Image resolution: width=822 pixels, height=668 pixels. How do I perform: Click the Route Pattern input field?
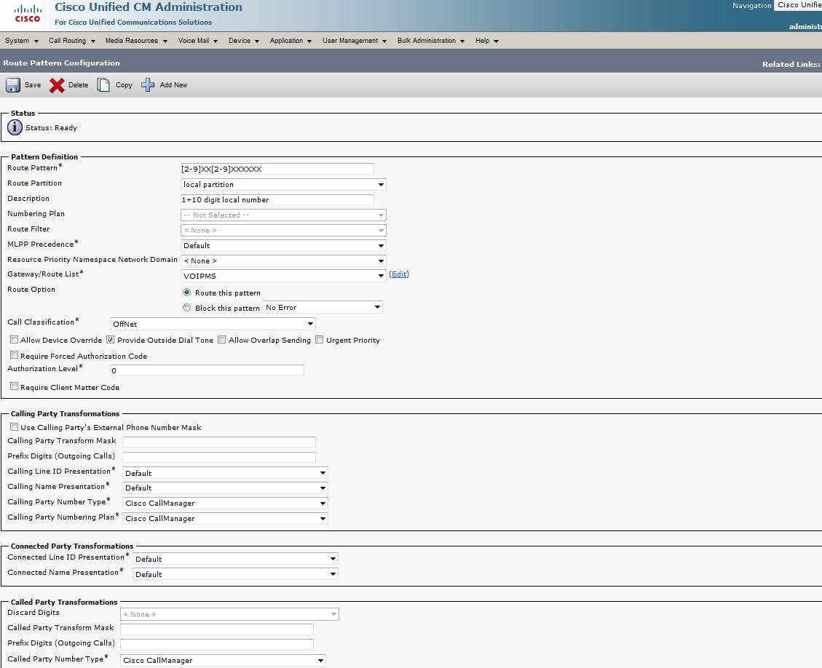(x=277, y=169)
